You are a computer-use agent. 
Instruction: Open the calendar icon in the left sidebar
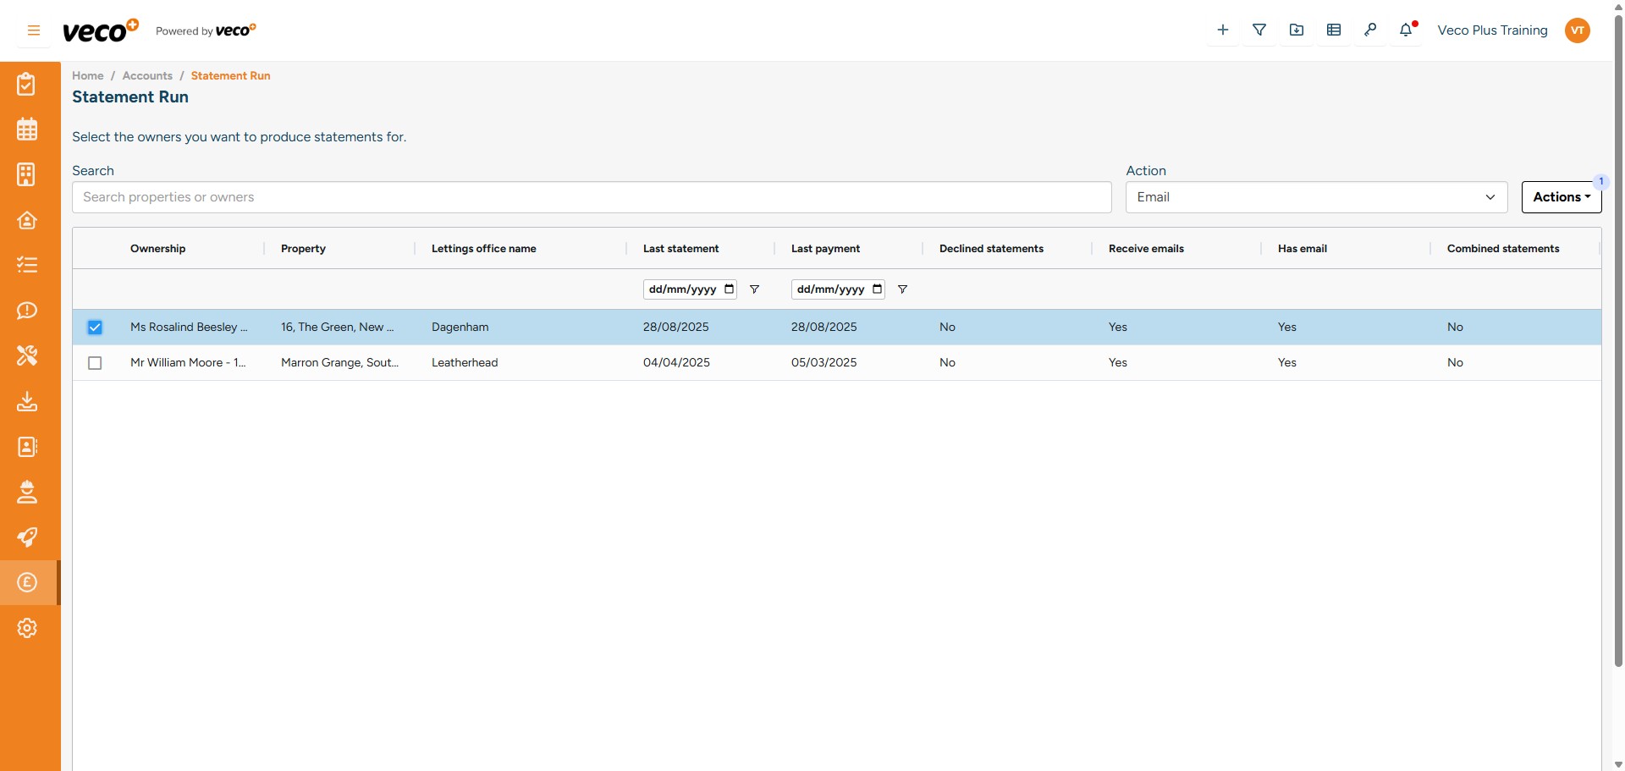(x=27, y=129)
